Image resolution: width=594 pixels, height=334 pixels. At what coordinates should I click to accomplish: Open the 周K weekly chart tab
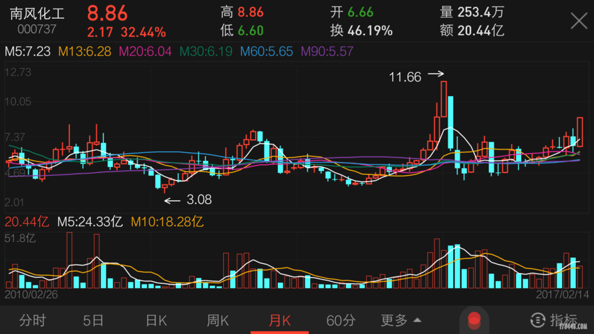click(x=218, y=321)
